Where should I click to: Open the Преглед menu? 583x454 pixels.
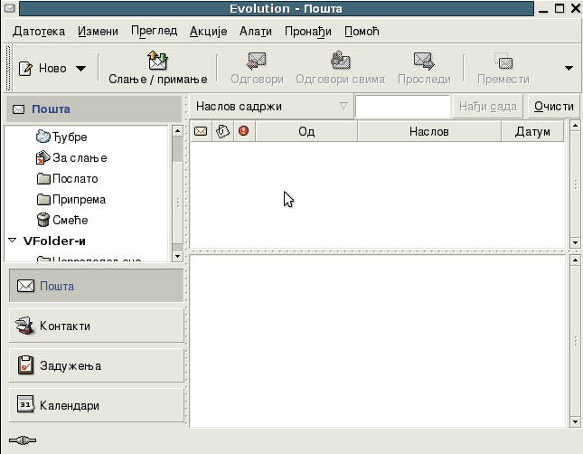[154, 32]
